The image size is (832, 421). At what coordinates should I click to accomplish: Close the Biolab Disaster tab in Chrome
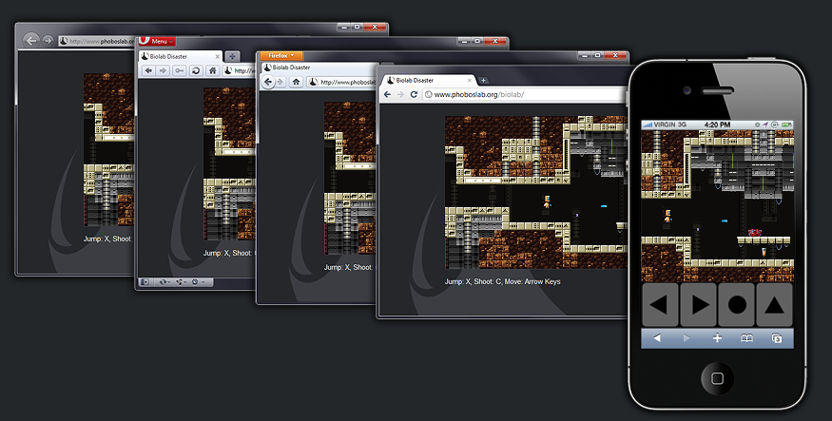(x=470, y=81)
